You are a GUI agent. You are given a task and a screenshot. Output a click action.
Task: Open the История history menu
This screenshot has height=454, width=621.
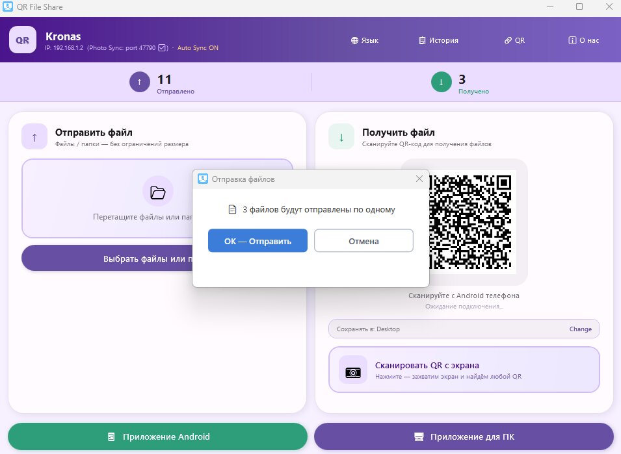[438, 40]
